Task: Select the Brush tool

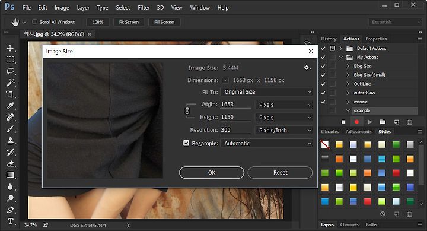Action: [10, 129]
